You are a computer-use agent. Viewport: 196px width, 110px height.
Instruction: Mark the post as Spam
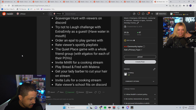pyautogui.click(x=89, y=92)
